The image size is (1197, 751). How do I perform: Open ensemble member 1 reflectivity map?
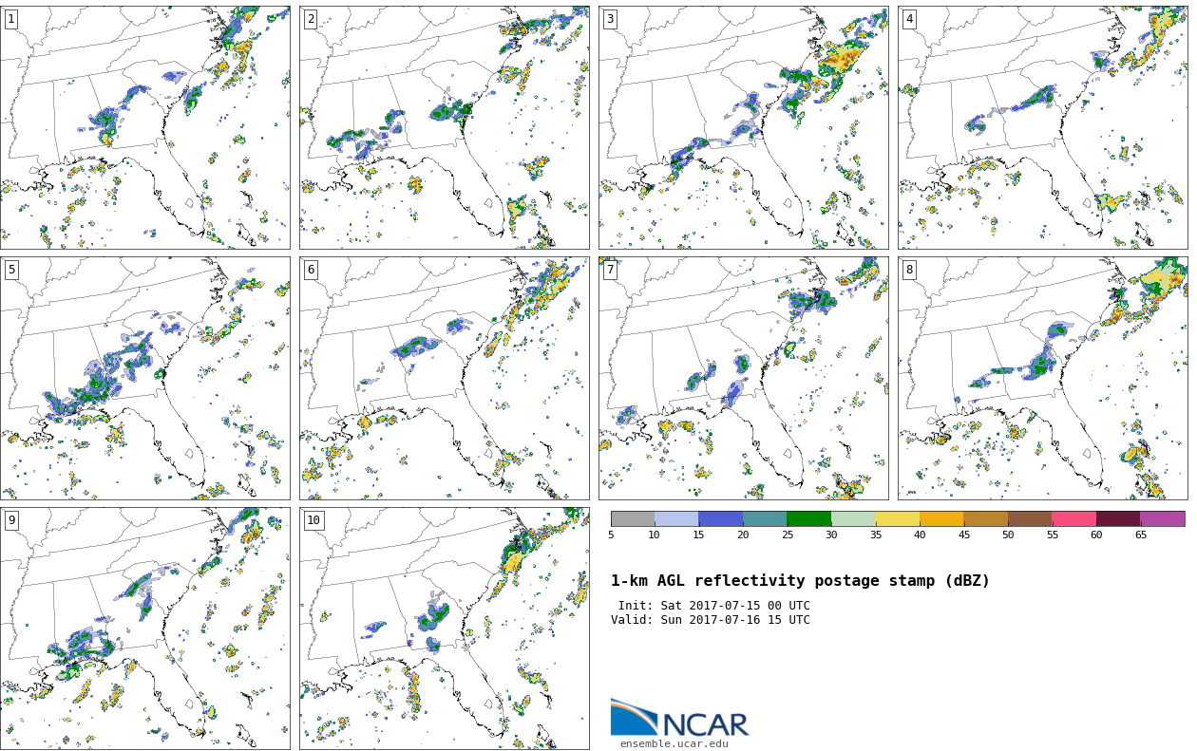pyautogui.click(x=145, y=127)
